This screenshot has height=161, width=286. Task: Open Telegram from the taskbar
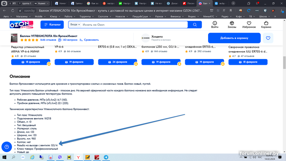click(106, 157)
